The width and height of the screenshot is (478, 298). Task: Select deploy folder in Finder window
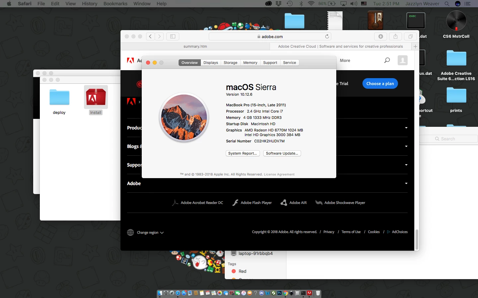pyautogui.click(x=59, y=97)
